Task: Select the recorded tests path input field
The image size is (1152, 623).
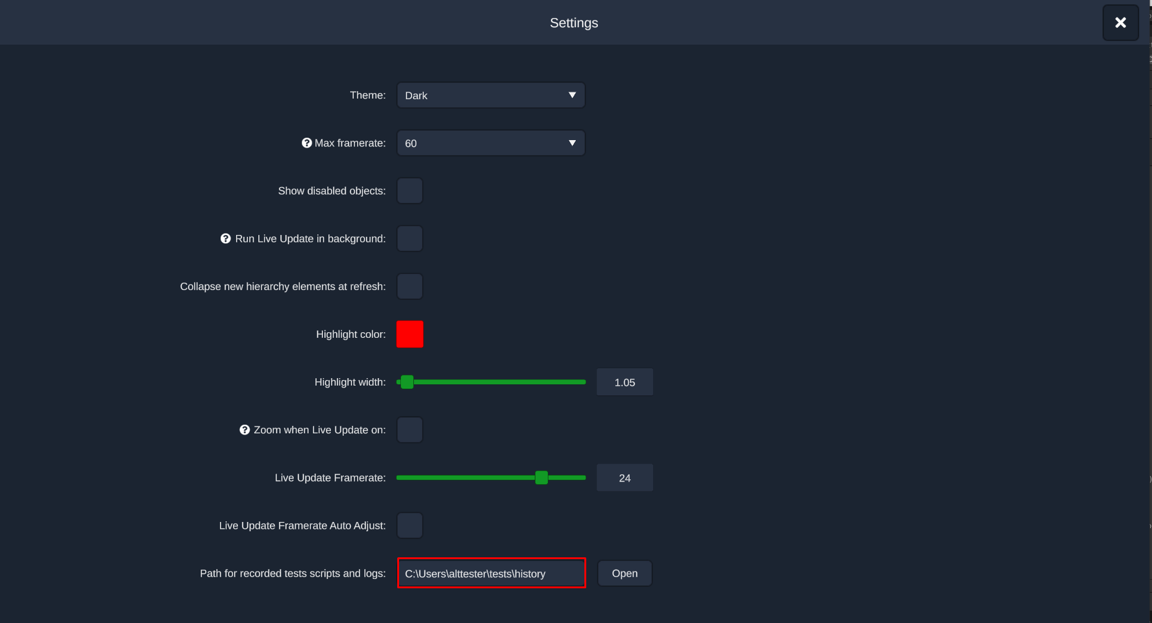Action: click(491, 573)
